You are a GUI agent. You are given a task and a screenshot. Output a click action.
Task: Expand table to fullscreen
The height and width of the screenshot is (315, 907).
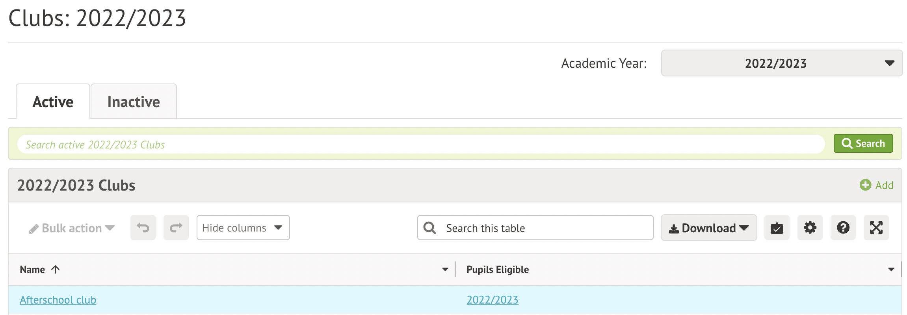[876, 228]
